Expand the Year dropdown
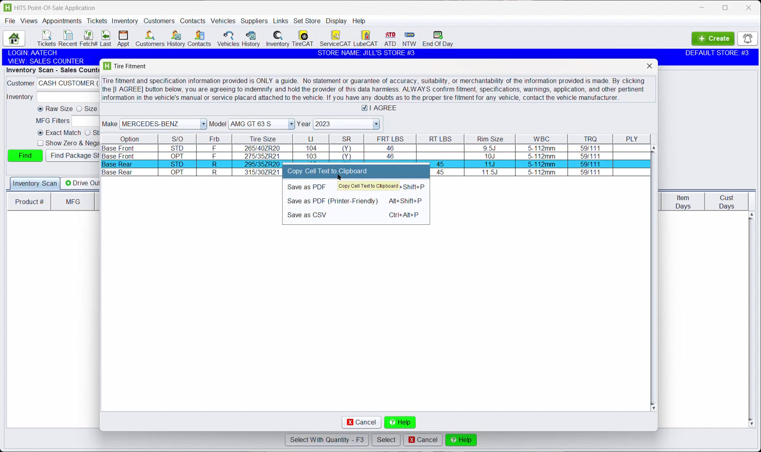Viewport: 761px width, 452px height. point(376,124)
